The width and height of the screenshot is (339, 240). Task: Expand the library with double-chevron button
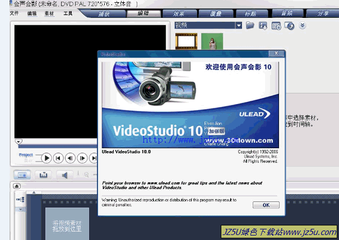[303, 26]
